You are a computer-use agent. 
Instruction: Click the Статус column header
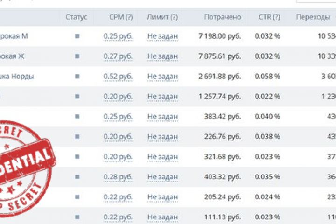pos(77,17)
